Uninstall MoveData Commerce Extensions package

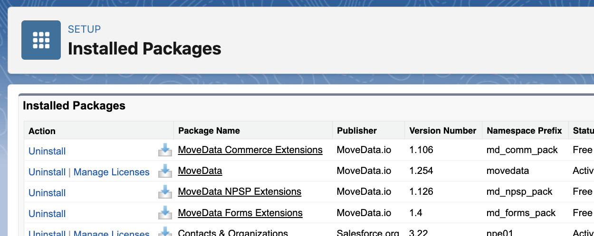click(47, 151)
